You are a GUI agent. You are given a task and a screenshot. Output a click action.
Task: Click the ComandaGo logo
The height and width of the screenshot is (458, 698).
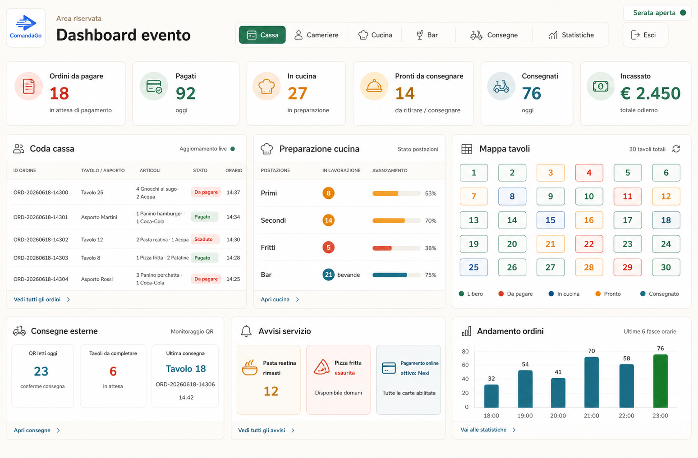coord(26,27)
